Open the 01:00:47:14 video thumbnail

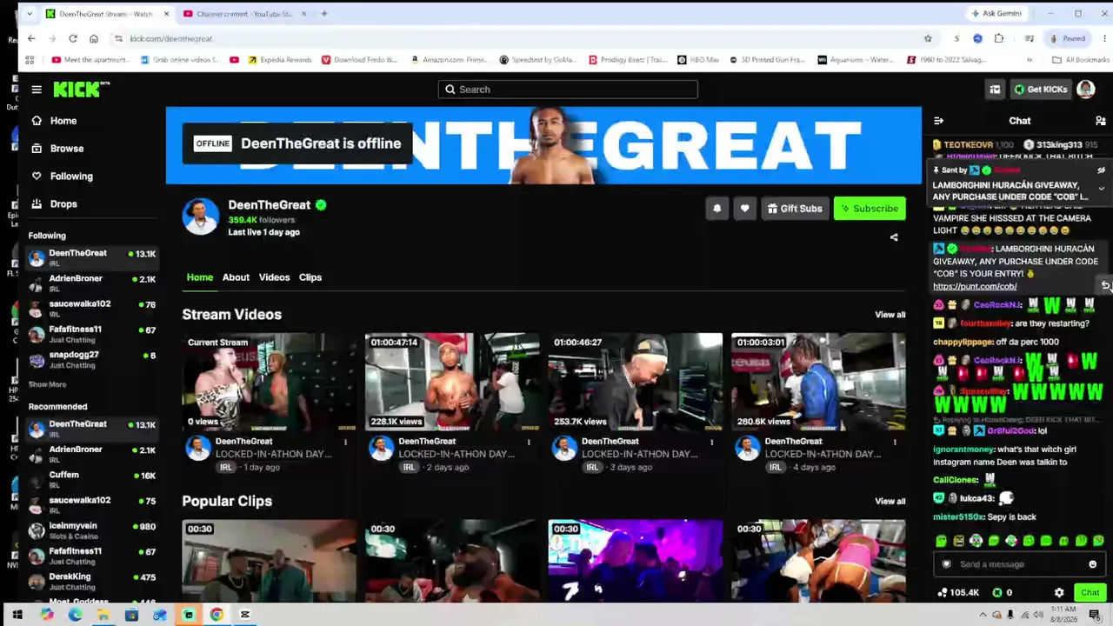[452, 382]
